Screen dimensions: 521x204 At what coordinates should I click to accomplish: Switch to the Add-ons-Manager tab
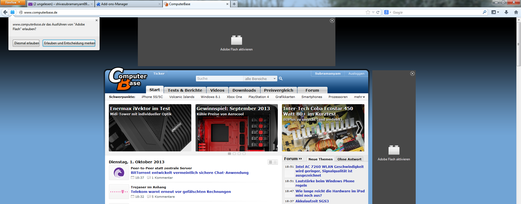tap(129, 4)
